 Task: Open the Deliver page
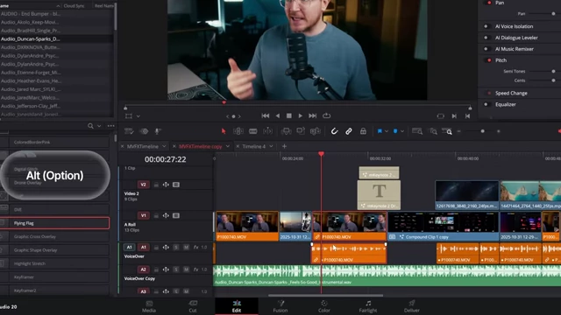[412, 306]
